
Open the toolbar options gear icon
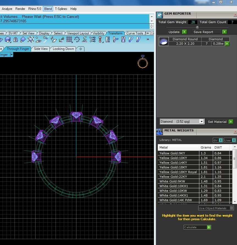click(152, 33)
